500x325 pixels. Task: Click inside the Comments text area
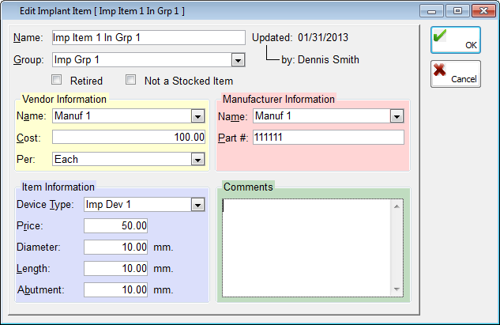[x=306, y=247]
